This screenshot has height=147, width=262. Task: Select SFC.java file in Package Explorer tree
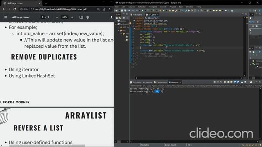126,40
